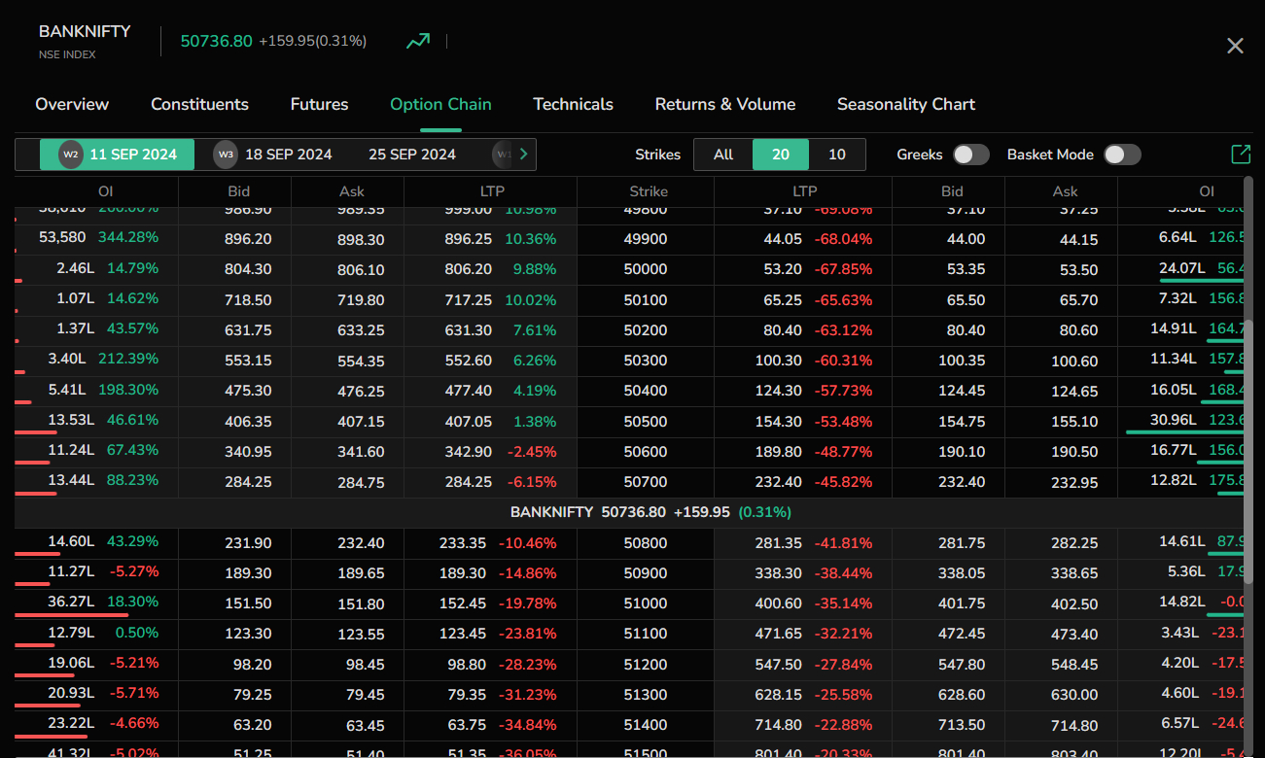Select strike 49900
Image resolution: width=1265 pixels, height=758 pixels.
tap(646, 239)
